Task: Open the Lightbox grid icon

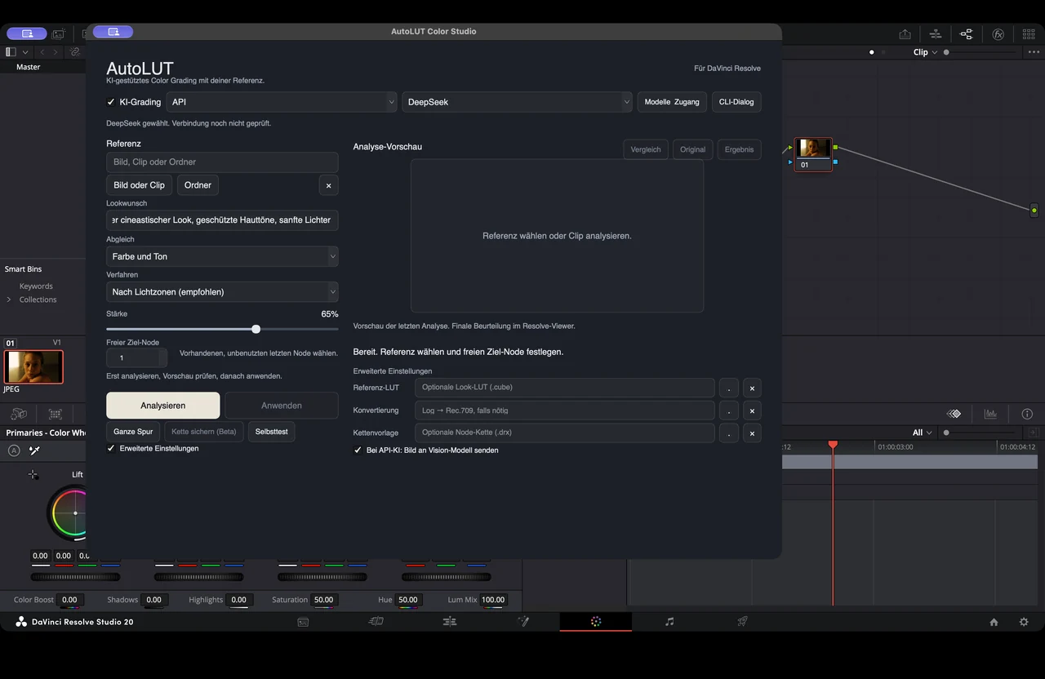Action: click(x=1029, y=33)
